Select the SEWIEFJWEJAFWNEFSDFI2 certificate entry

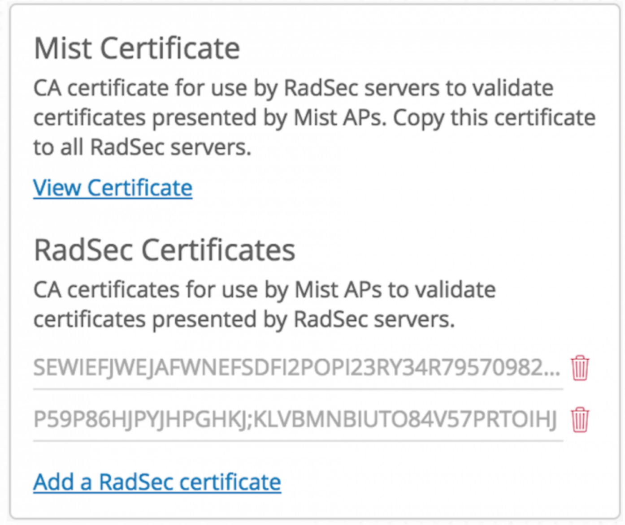296,368
